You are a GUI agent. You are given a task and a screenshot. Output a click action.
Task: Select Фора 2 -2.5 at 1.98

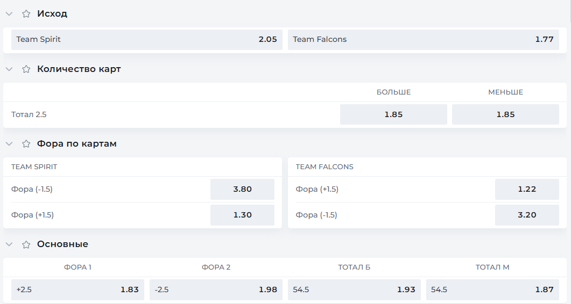coord(216,289)
